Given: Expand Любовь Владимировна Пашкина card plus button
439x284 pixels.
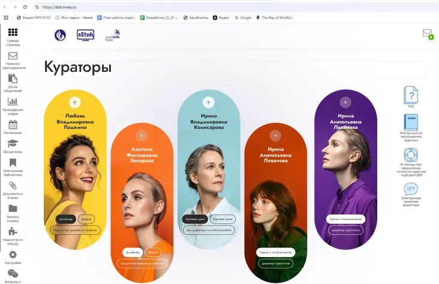Looking at the screenshot, I should (x=75, y=102).
